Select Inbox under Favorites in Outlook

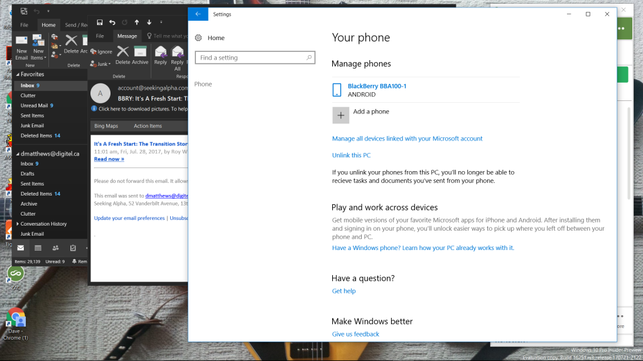click(51, 85)
